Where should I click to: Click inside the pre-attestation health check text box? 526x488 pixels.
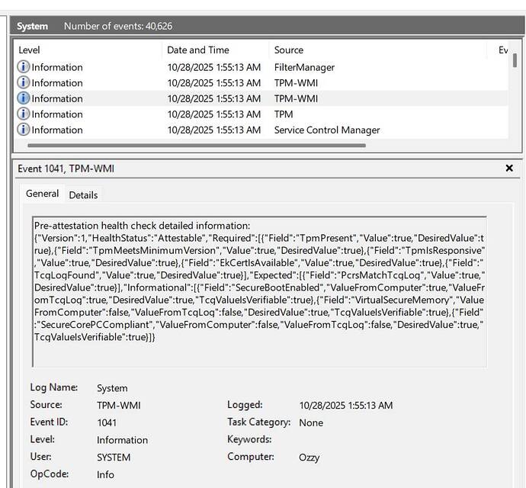click(259, 290)
